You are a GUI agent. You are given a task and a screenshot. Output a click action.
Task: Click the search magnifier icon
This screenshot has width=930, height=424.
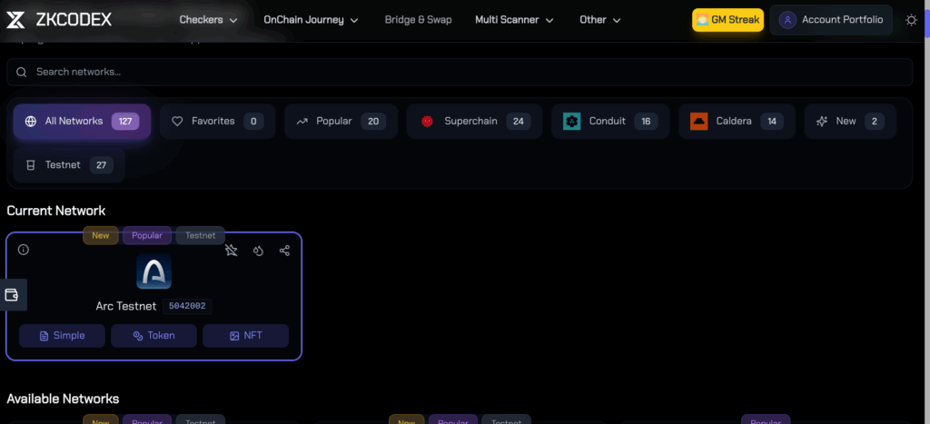(x=22, y=72)
